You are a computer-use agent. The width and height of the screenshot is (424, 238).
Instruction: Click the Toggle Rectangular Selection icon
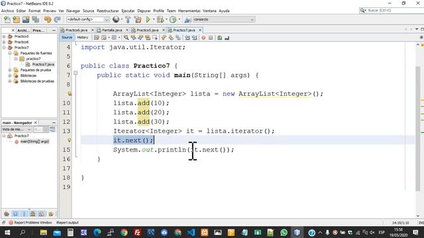(155, 38)
